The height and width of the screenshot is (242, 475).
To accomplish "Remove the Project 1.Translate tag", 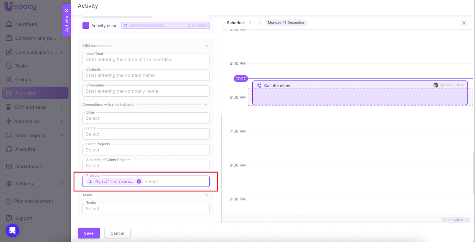I will (139, 181).
